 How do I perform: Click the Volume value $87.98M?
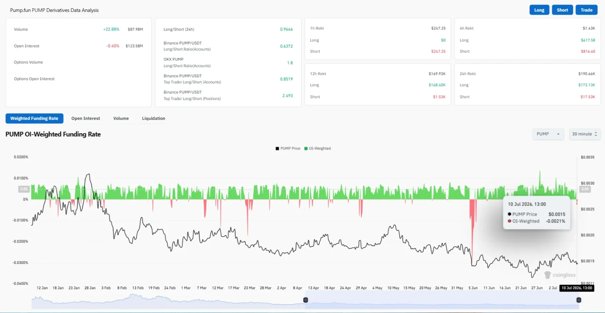135,29
